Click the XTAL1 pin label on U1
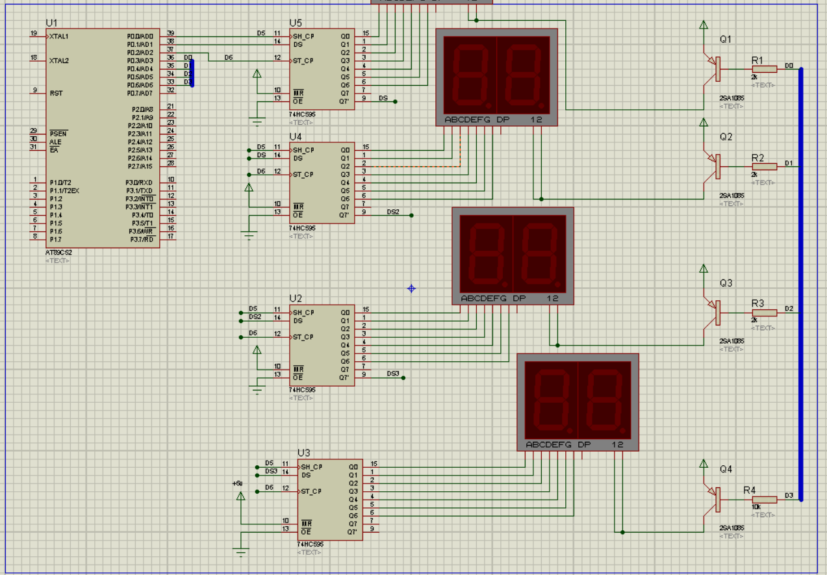The height and width of the screenshot is (575, 827). point(59,36)
